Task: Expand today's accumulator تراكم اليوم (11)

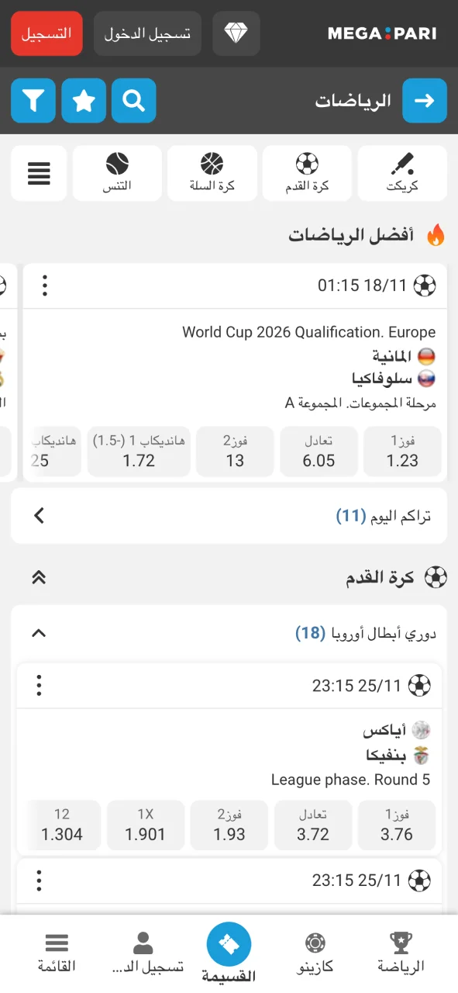Action: (x=39, y=516)
